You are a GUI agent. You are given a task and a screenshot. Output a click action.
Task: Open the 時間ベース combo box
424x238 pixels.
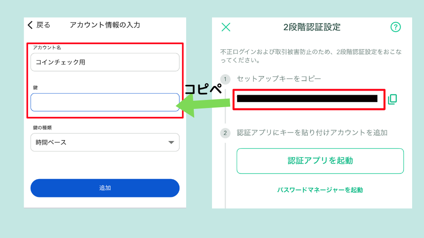[105, 142]
